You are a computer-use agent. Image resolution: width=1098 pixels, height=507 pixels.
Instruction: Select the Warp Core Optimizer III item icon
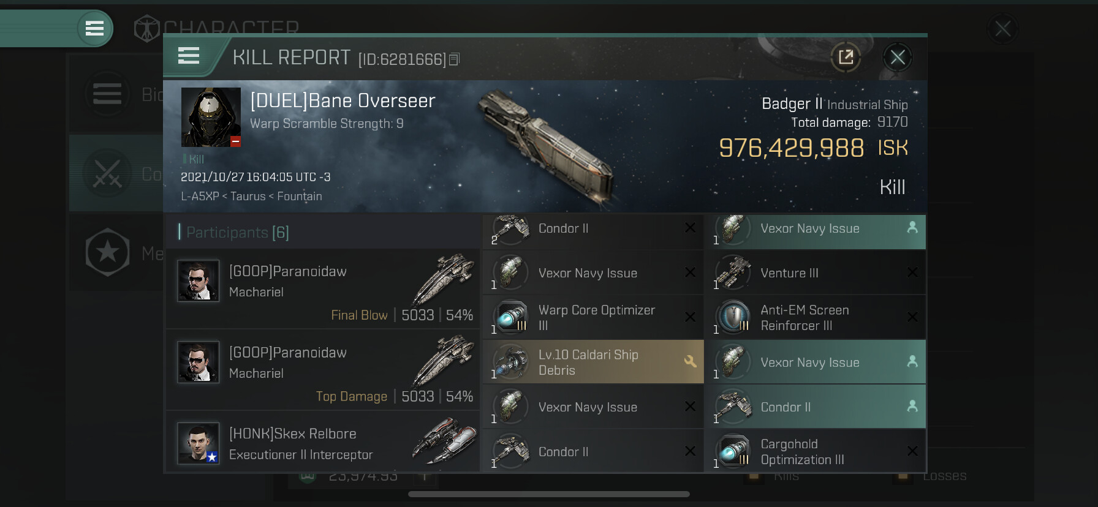(512, 317)
